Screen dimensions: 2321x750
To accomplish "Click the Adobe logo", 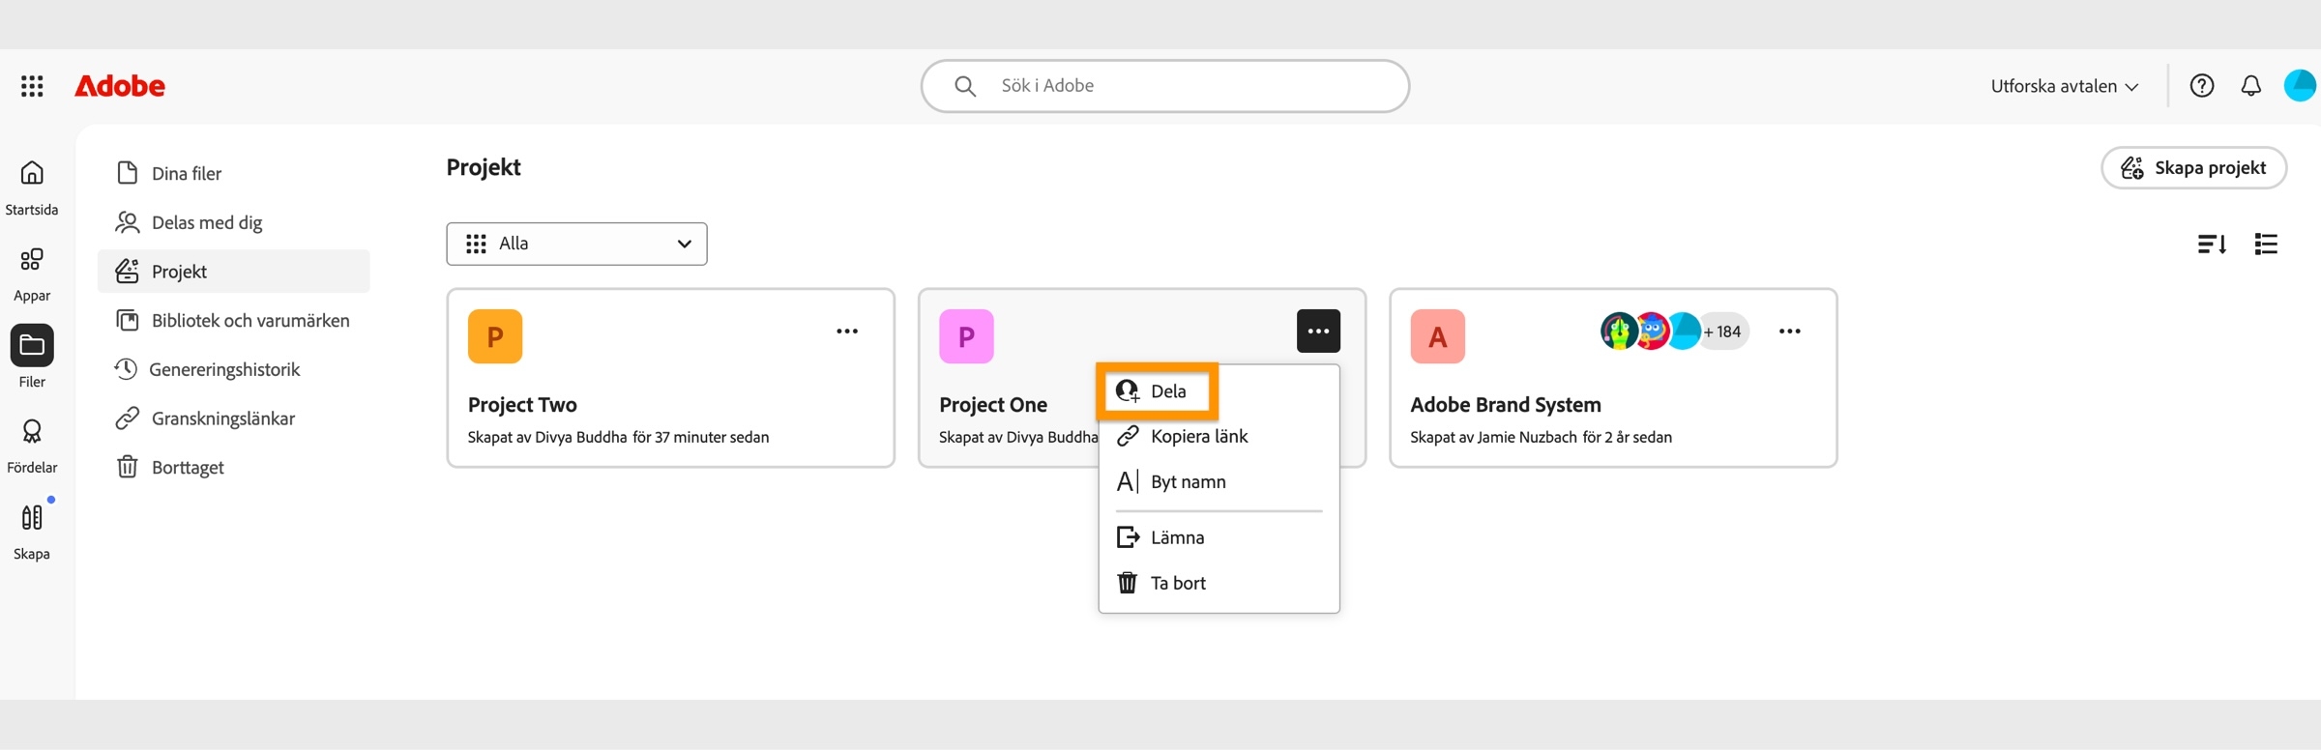I will click(x=119, y=85).
